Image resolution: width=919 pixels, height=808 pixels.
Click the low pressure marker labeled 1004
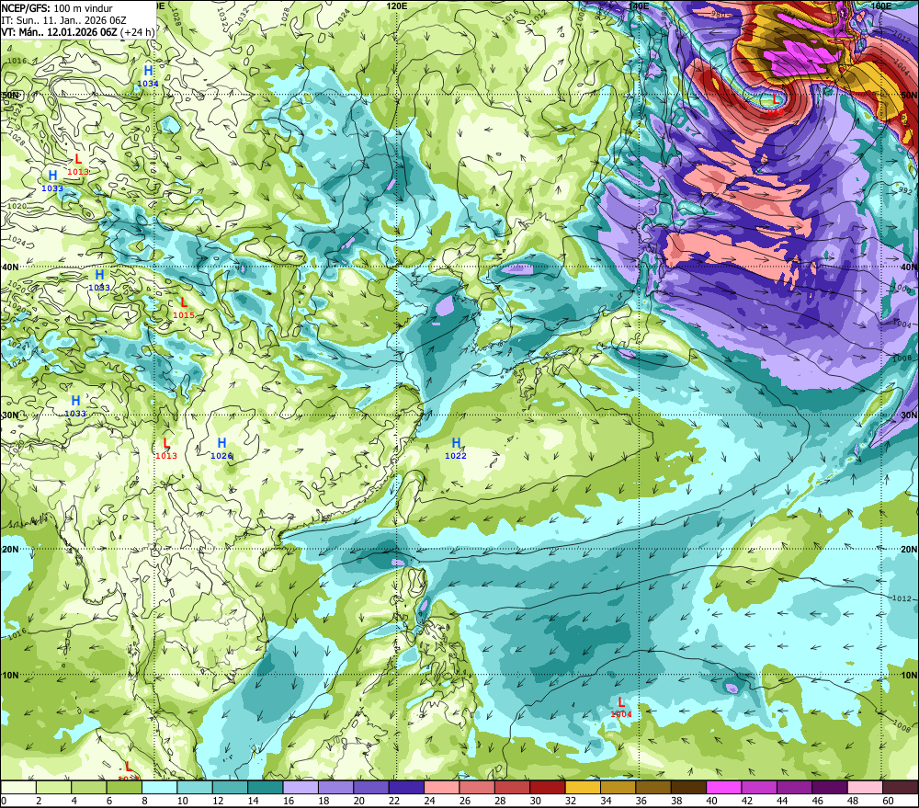[x=621, y=707]
